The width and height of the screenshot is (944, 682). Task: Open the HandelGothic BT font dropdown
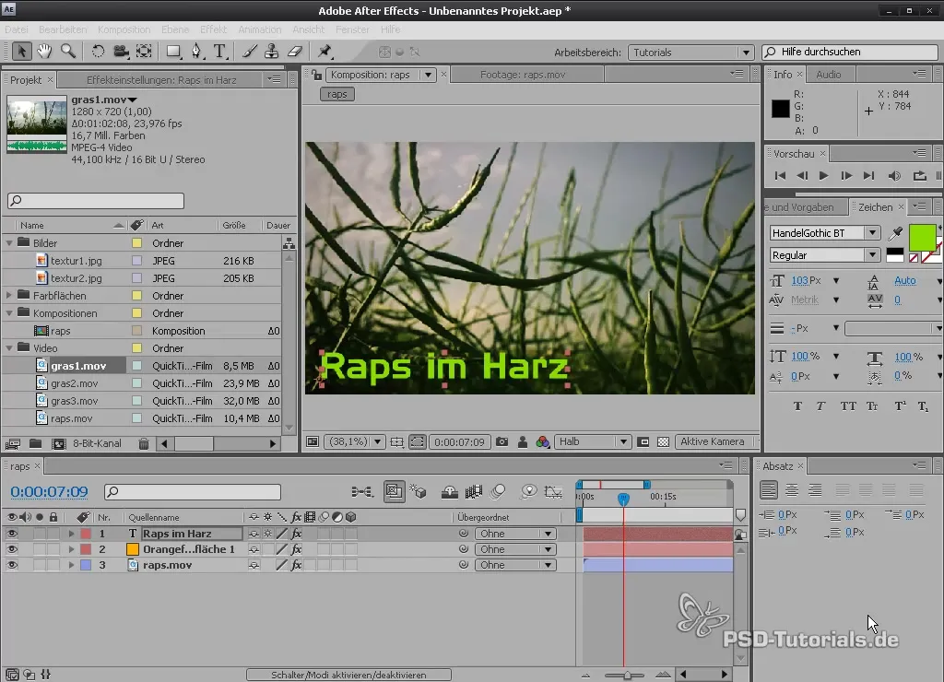tap(825, 233)
